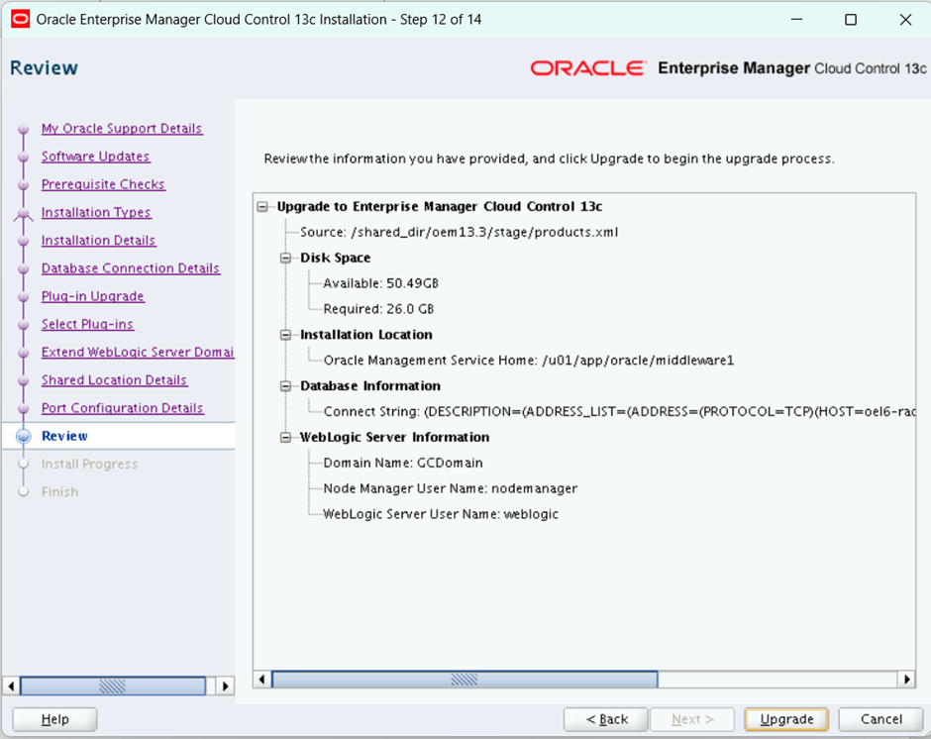The image size is (931, 739).
Task: Click the sidebar scrollbar right arrow
Action: pyautogui.click(x=226, y=686)
